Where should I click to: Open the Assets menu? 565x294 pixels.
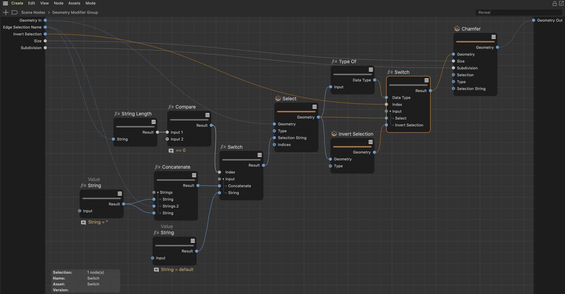point(74,3)
